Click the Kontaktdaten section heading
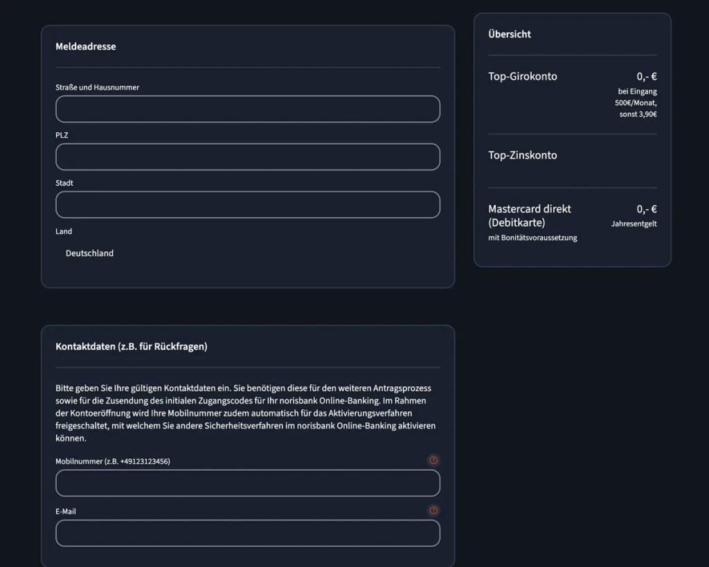Viewport: 709px width, 567px height. pos(131,346)
